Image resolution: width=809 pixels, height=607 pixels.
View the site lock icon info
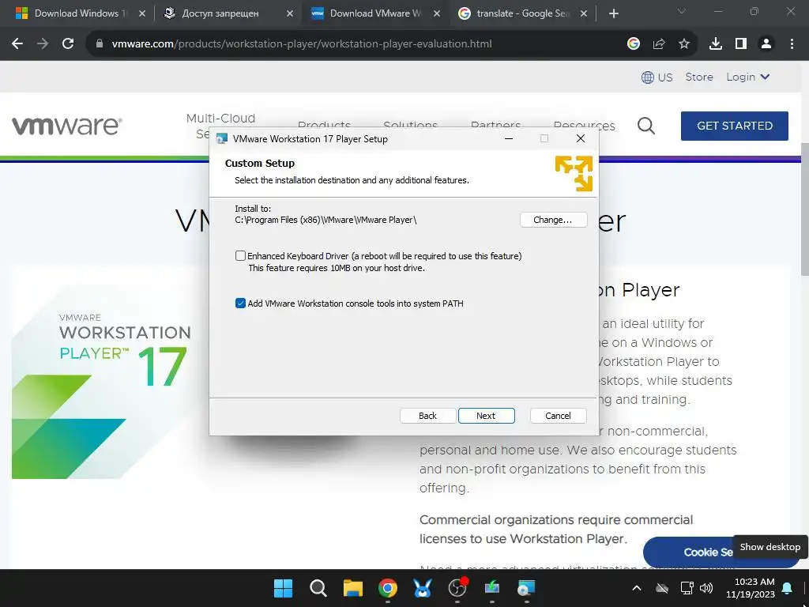click(100, 44)
